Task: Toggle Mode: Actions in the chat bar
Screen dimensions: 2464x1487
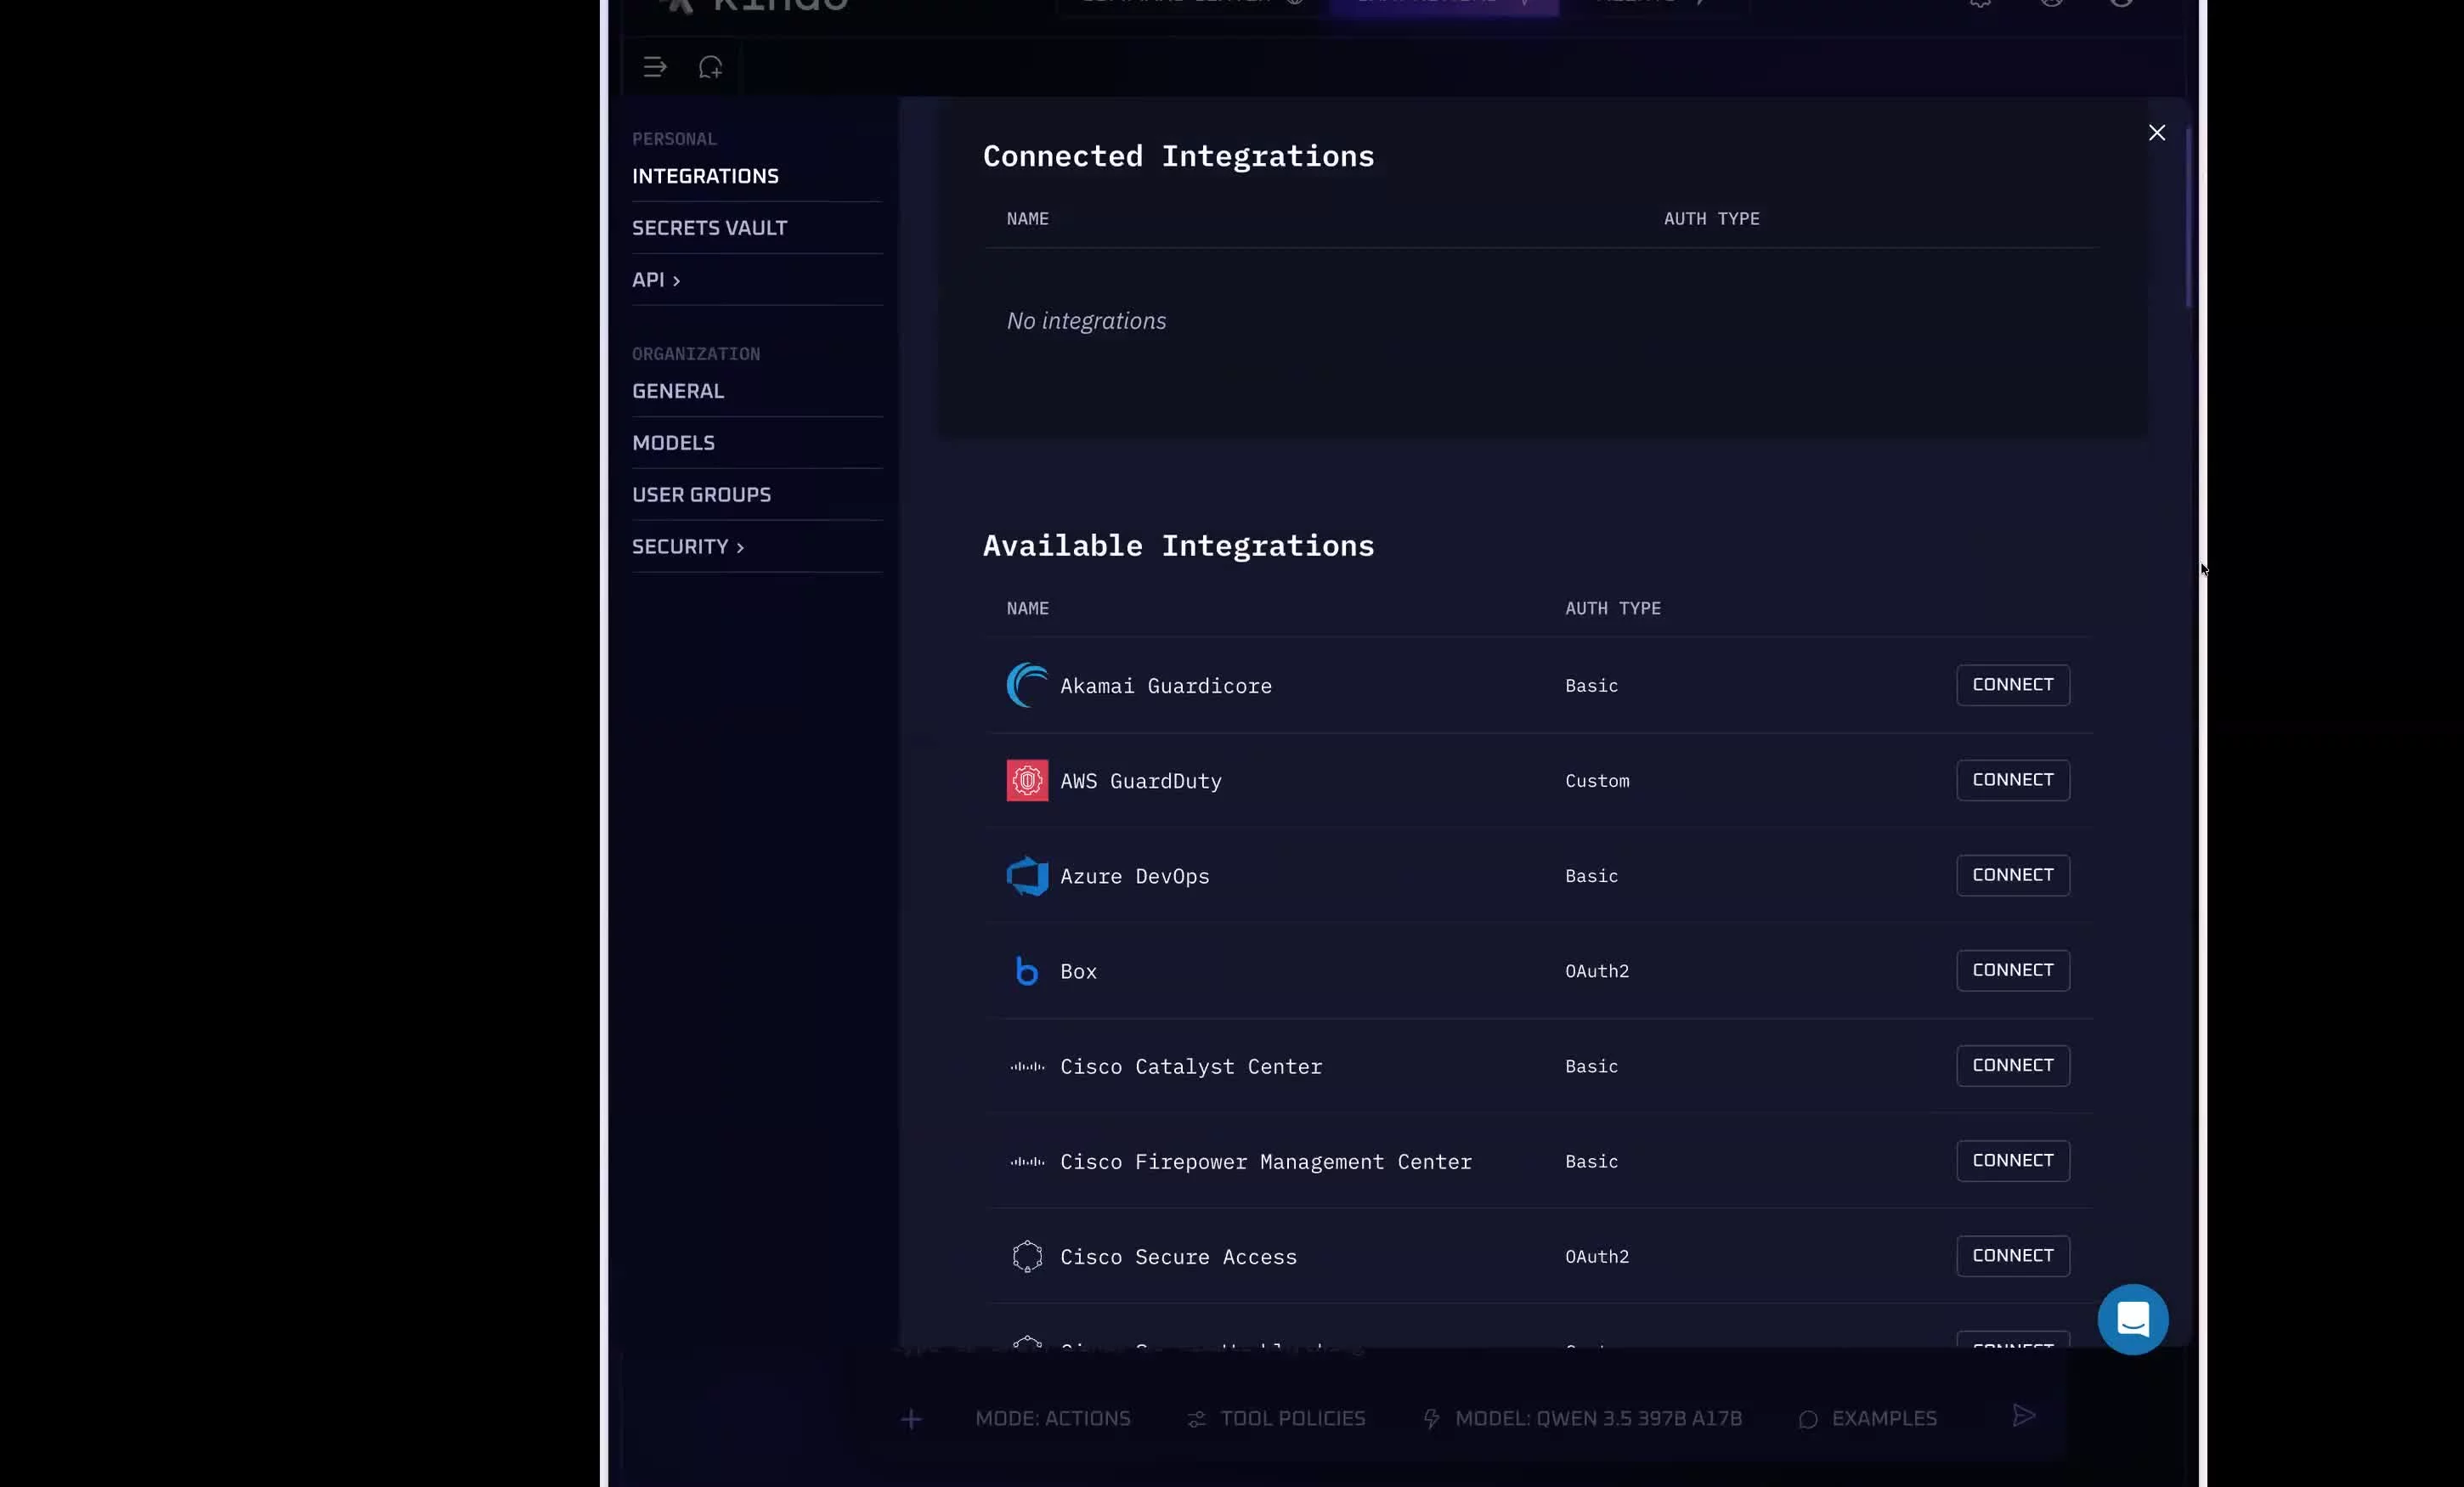Action: tap(1052, 1418)
